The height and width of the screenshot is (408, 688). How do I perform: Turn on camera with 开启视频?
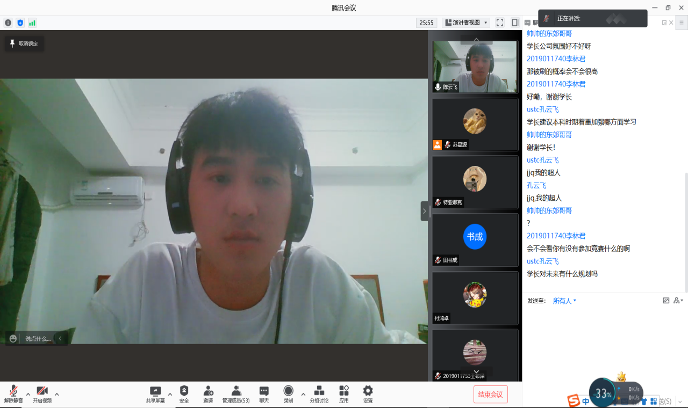(42, 394)
